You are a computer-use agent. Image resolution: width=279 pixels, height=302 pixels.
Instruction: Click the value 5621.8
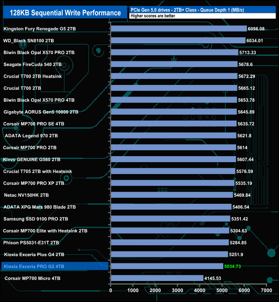pos(244,136)
